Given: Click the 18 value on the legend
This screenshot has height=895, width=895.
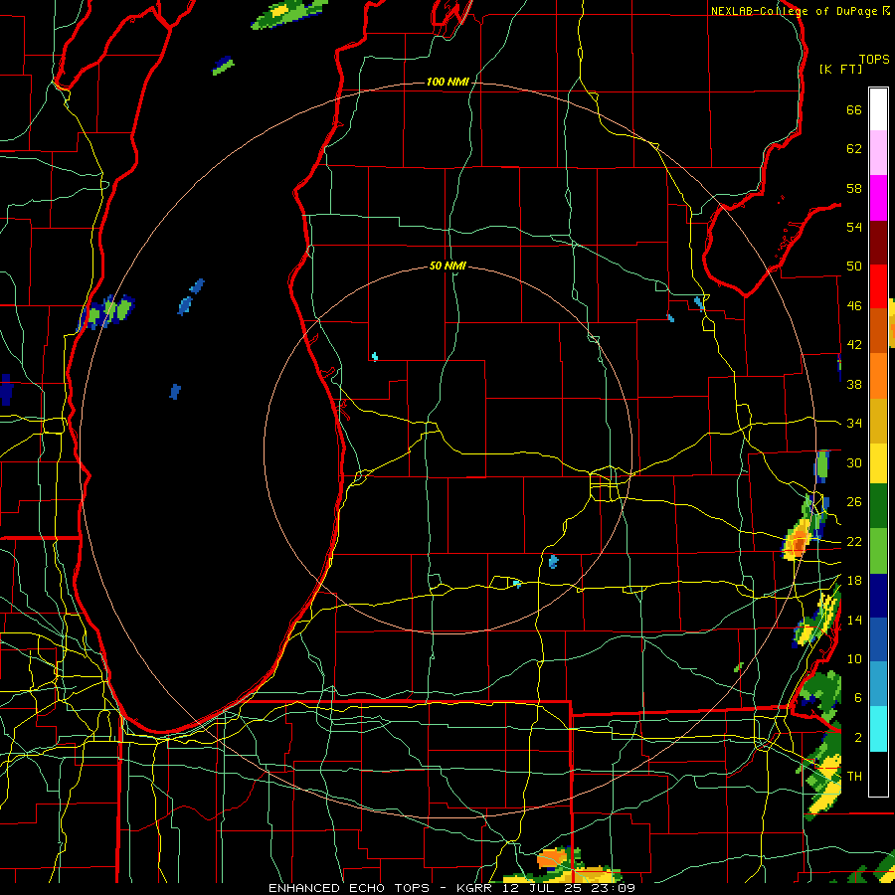Looking at the screenshot, I should (854, 581).
